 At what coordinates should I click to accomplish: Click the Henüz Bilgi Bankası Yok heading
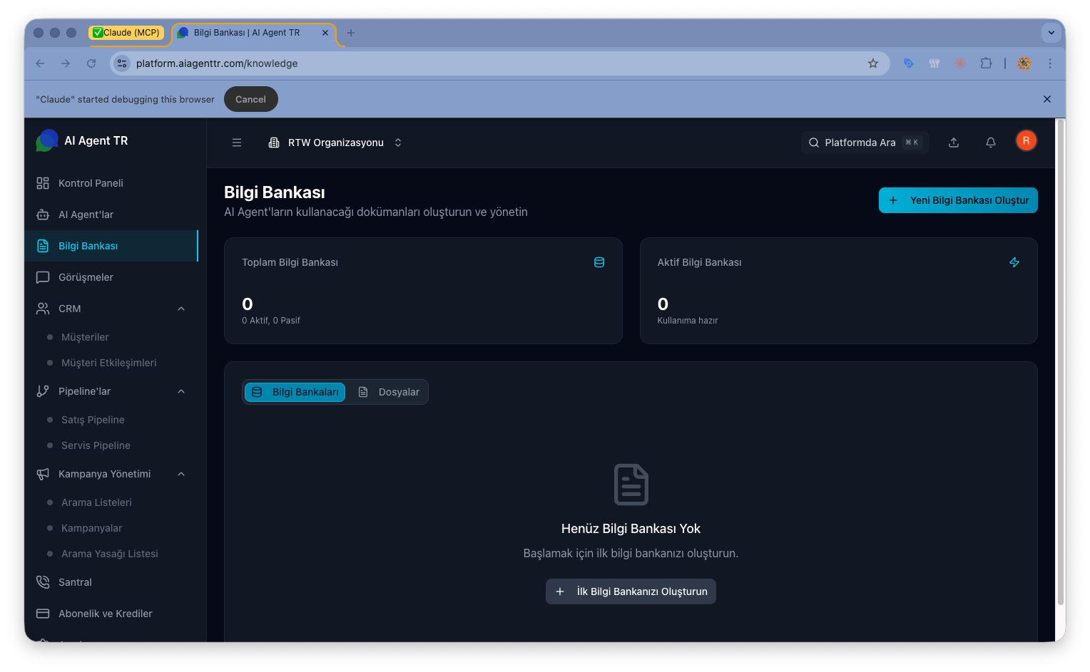[x=631, y=529]
